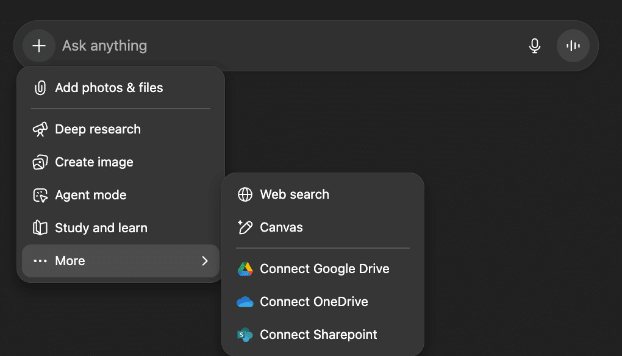Click the open book Study and learn icon

[x=40, y=228]
